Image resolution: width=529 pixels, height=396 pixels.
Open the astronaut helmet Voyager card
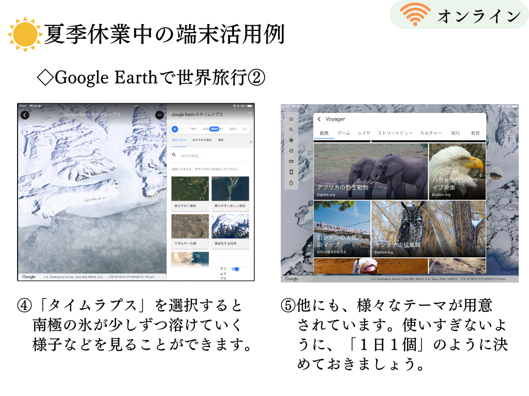[371, 266]
